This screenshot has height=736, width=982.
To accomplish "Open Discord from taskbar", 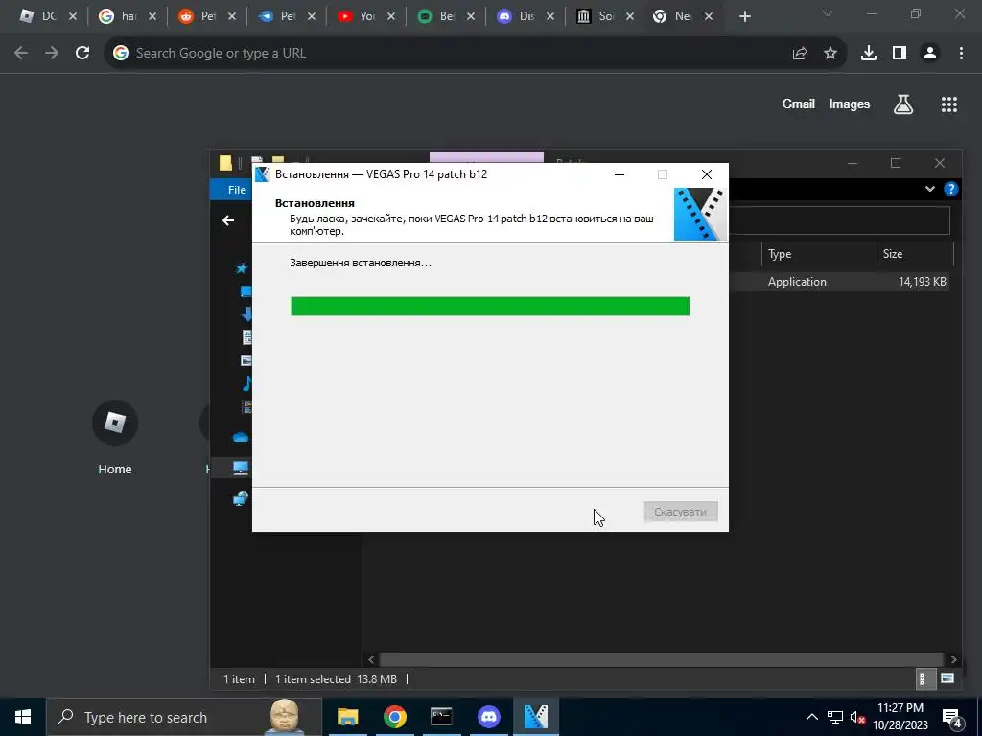I will click(x=488, y=717).
